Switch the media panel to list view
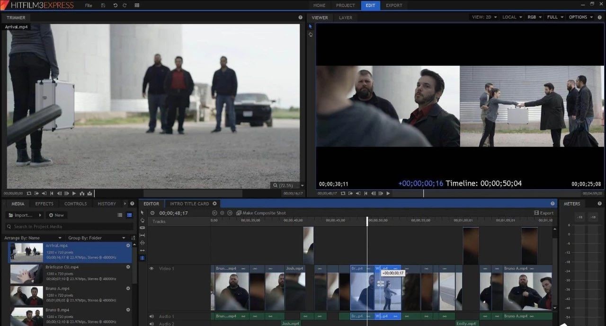 [x=120, y=215]
